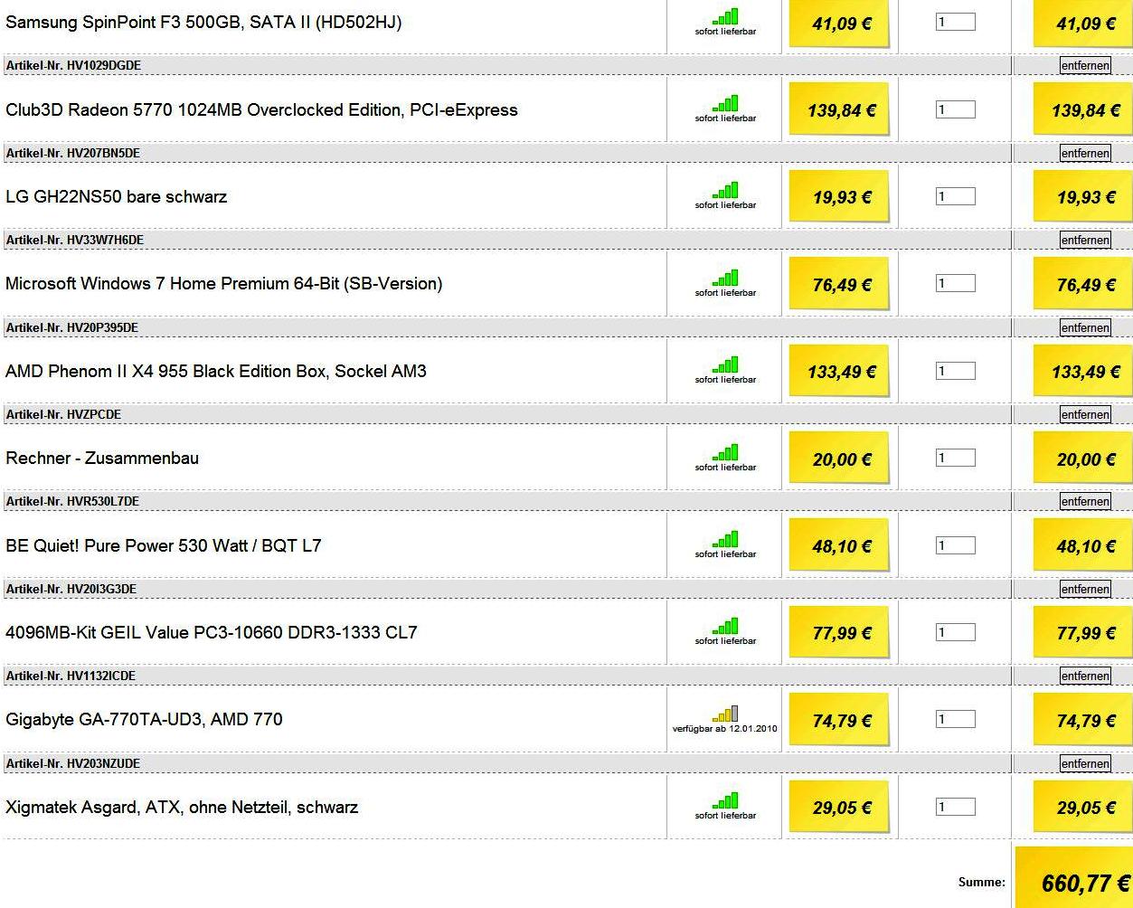Click entfernen in the HV1132ICDE row
1133x908 pixels.
1085,676
